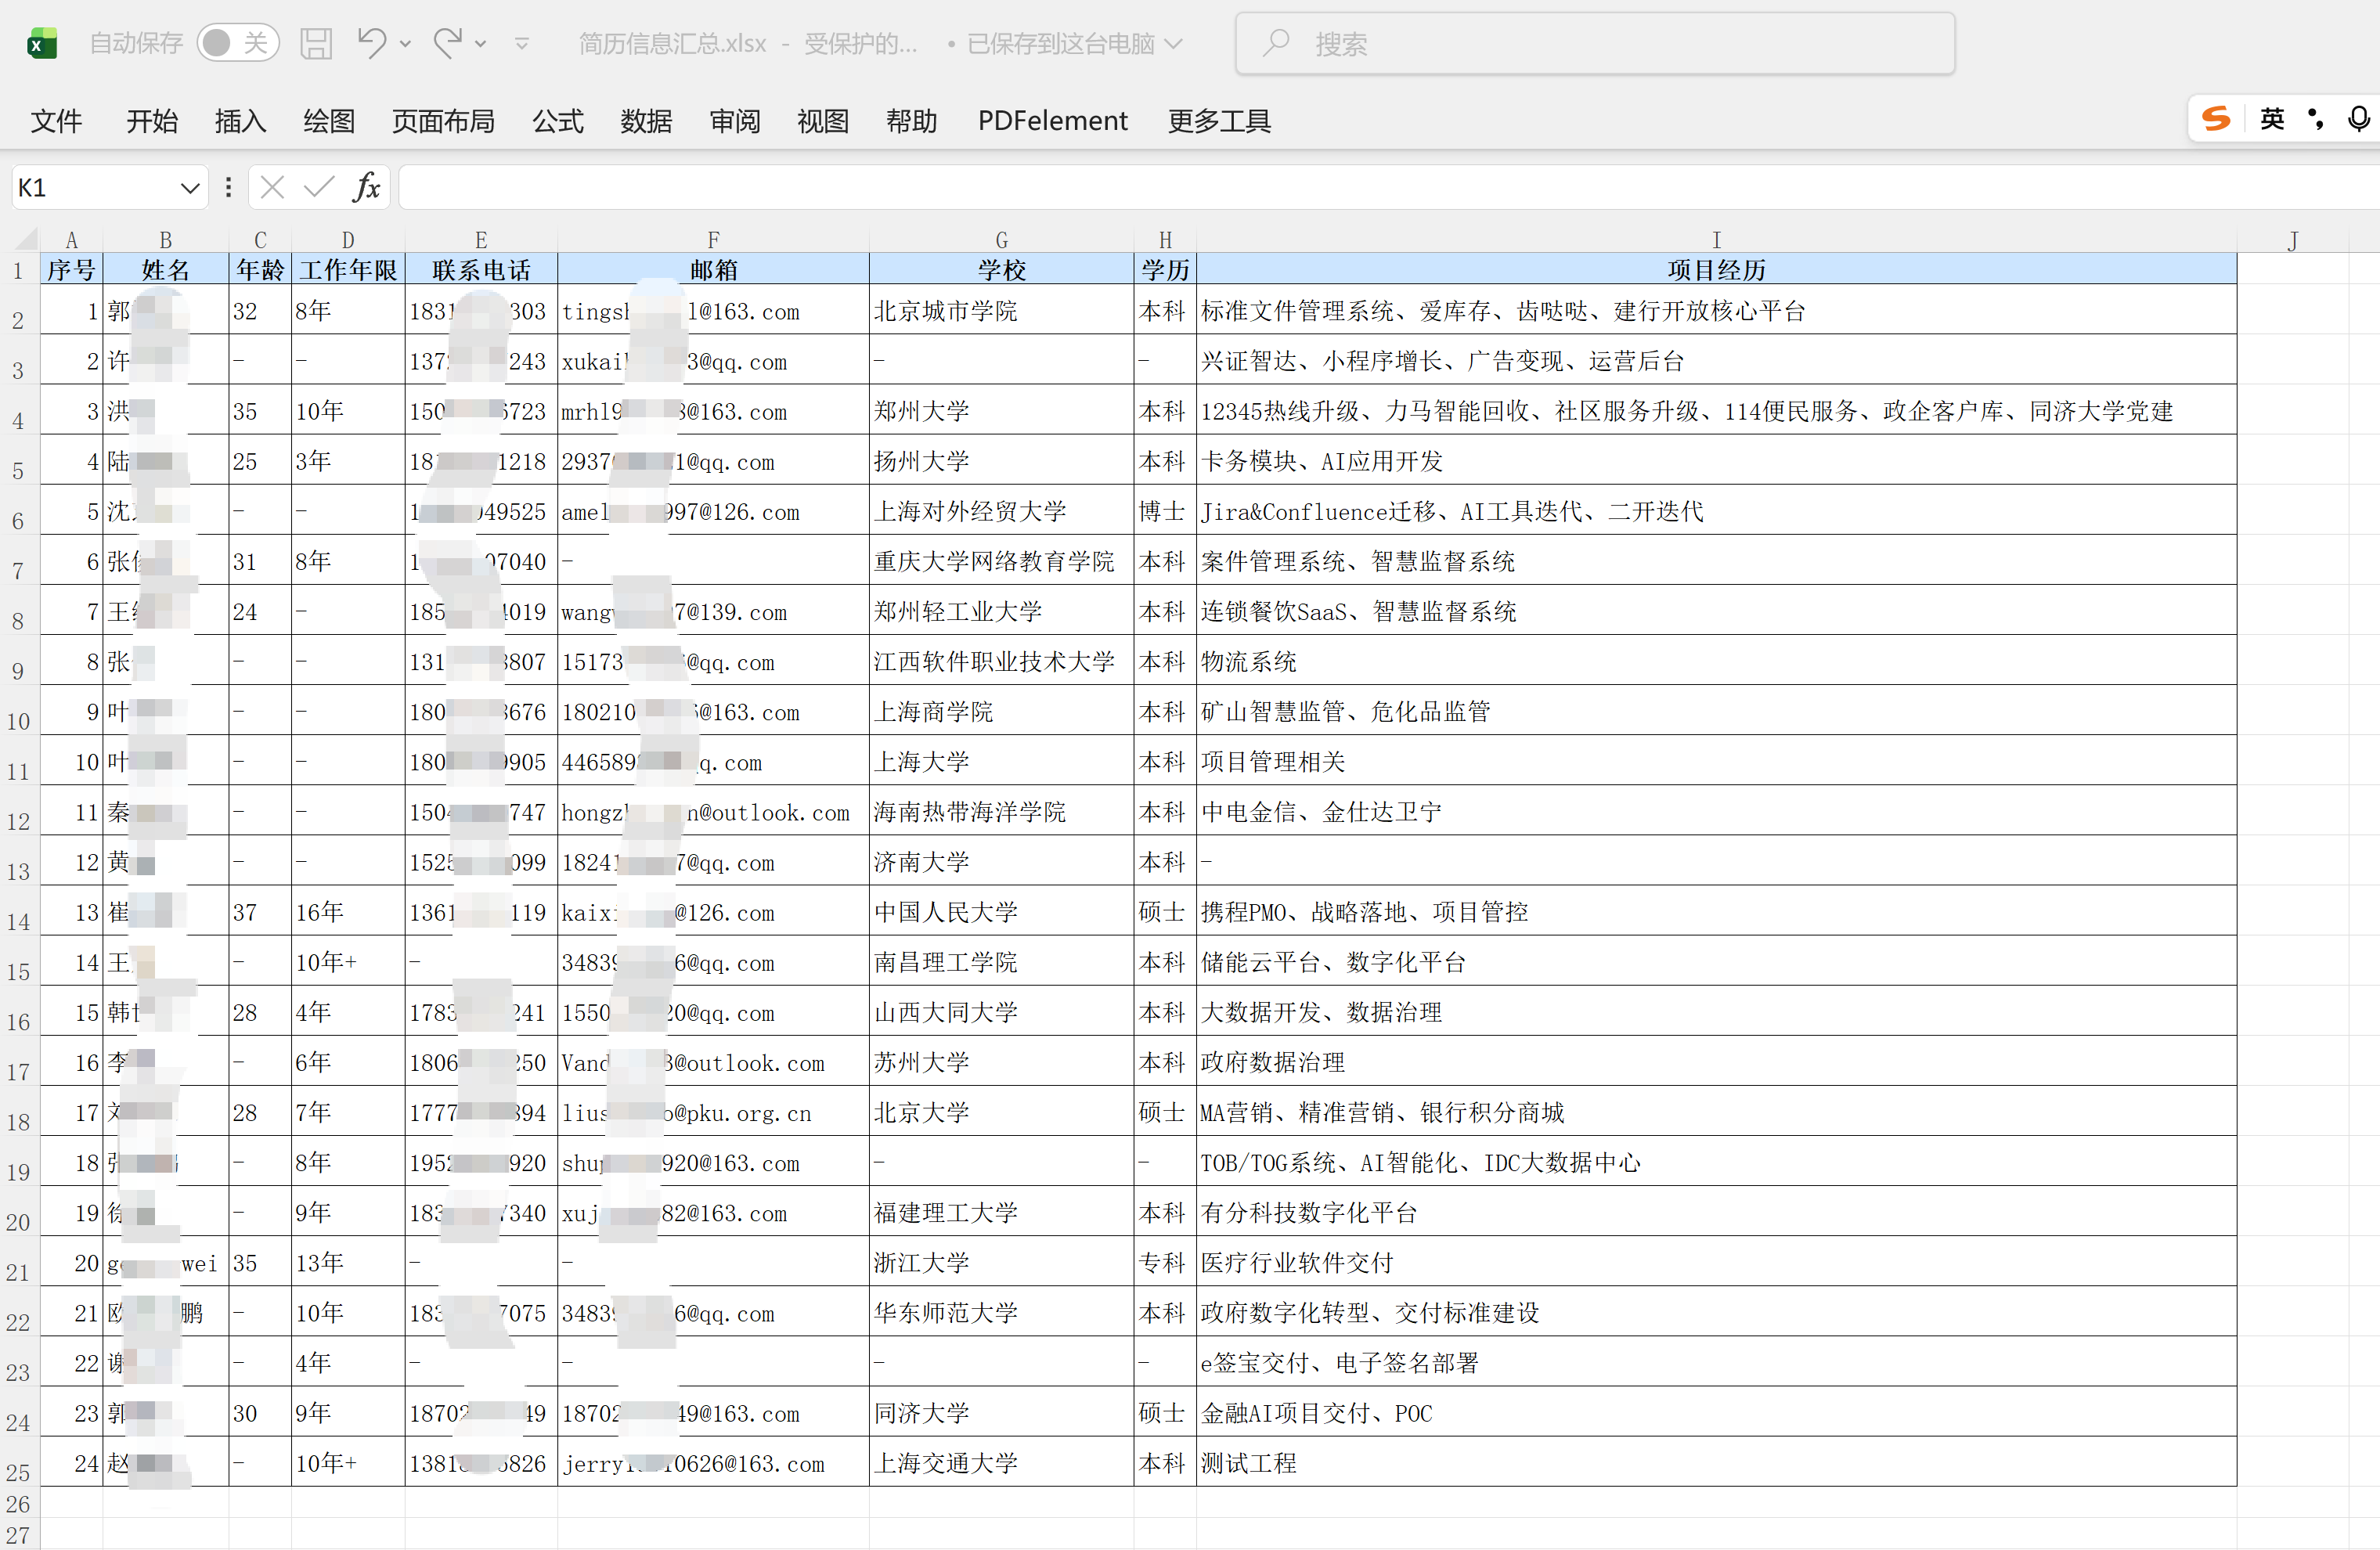The height and width of the screenshot is (1550, 2380).
Task: Open the PDFelement tab
Action: click(x=1052, y=121)
